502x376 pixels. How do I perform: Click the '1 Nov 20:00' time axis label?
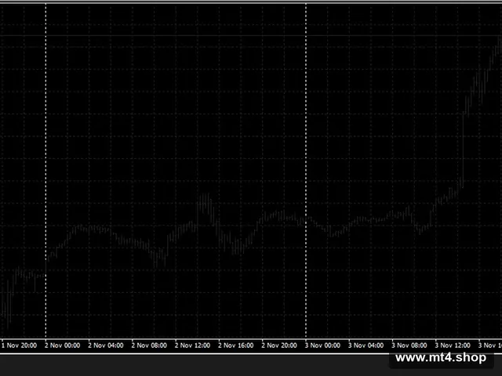pos(19,345)
